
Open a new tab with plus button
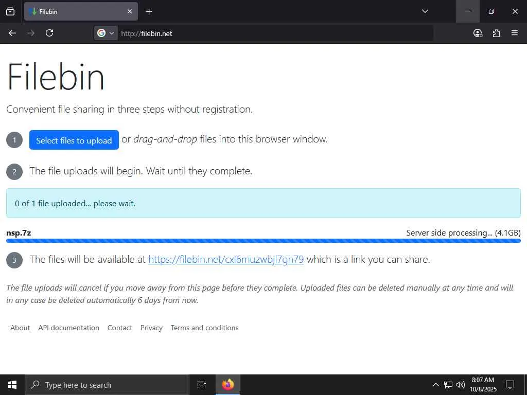[149, 12]
